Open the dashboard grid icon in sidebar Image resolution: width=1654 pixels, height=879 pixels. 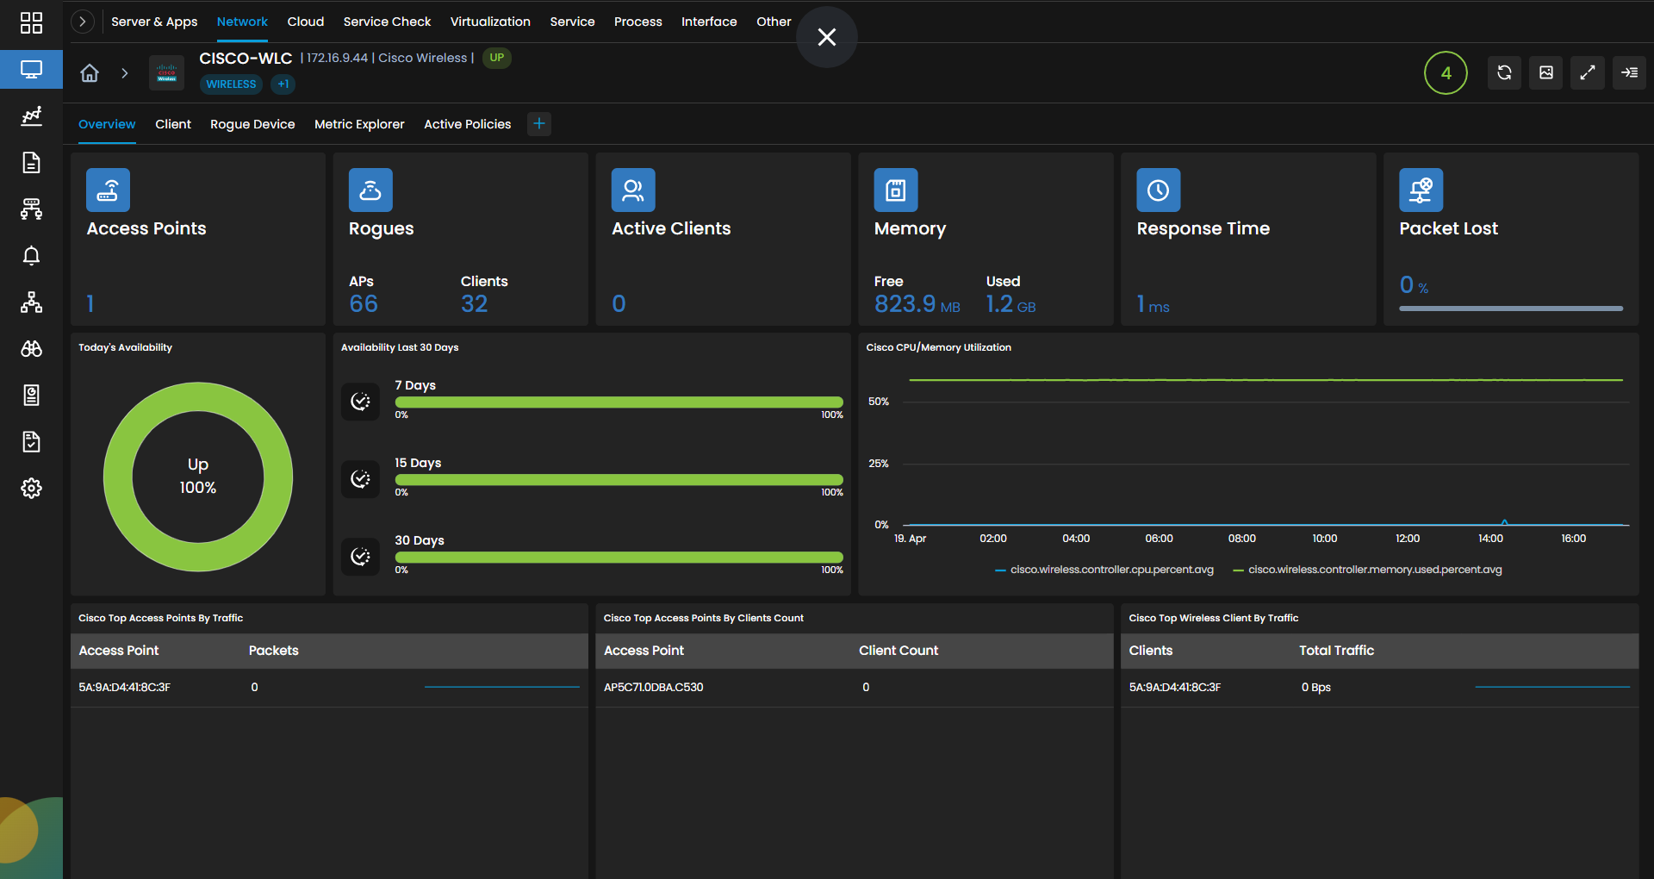pyautogui.click(x=31, y=22)
